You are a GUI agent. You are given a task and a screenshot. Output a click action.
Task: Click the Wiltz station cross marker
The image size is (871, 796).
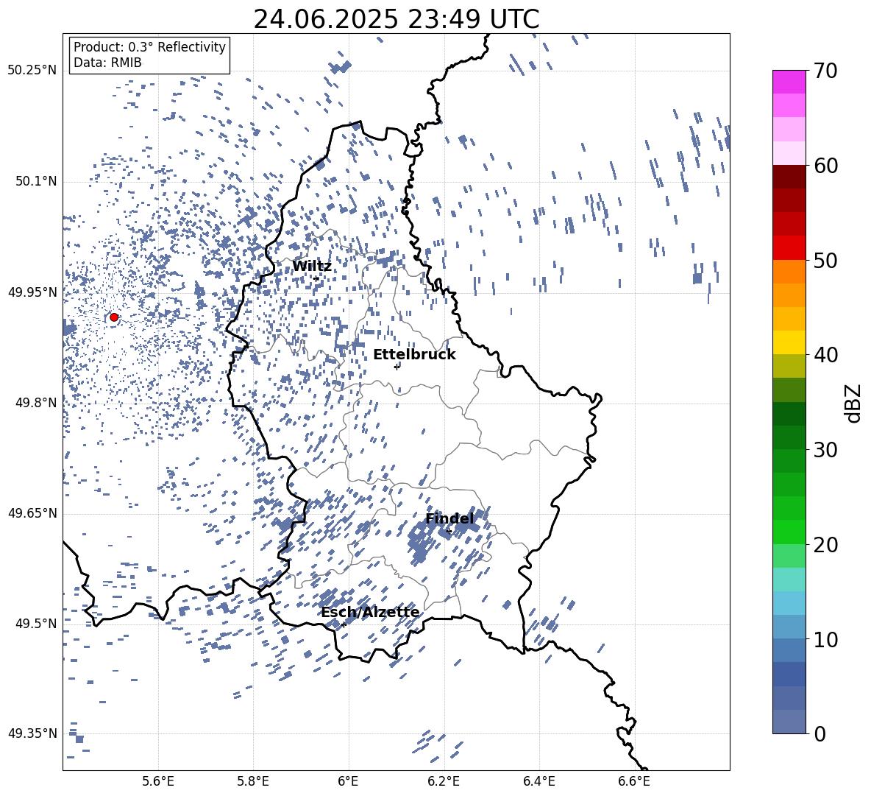[316, 278]
